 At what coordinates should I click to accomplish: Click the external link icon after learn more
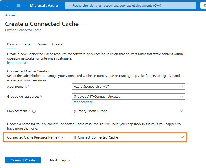coord(25,63)
